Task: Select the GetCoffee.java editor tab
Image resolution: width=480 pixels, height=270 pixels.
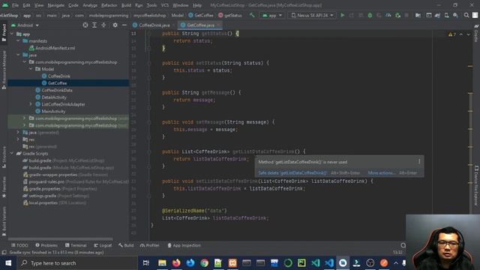Action: point(200,25)
